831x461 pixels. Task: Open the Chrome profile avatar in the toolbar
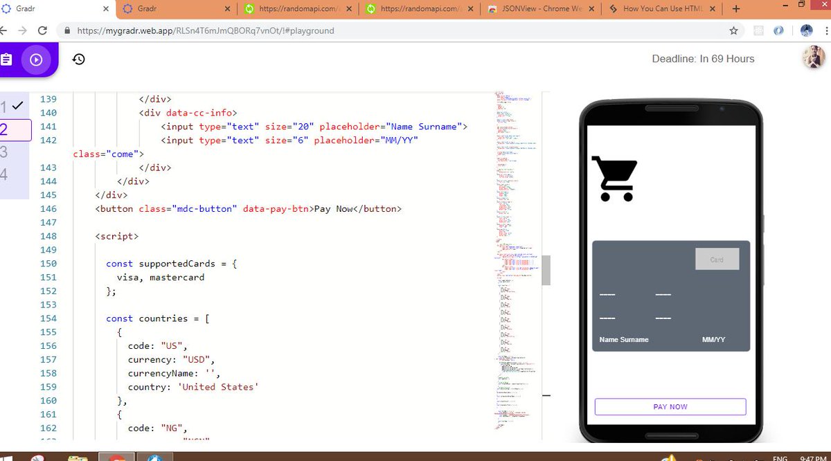tap(806, 30)
